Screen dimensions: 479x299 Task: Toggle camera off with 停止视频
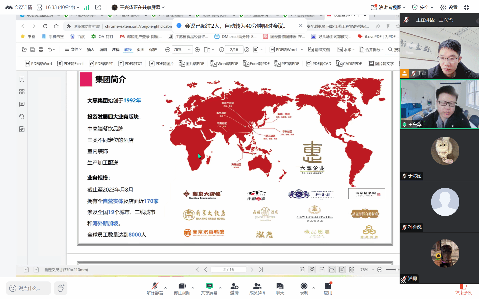[x=182, y=288]
